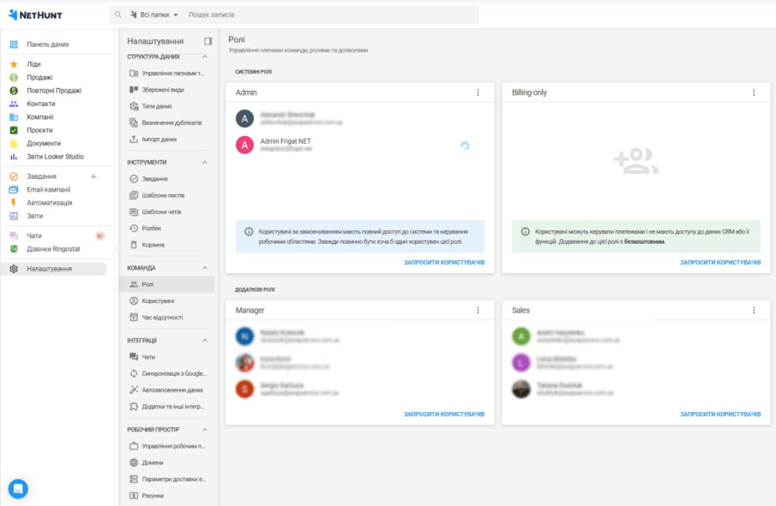Open the Sales role card kebab menu

coord(754,310)
